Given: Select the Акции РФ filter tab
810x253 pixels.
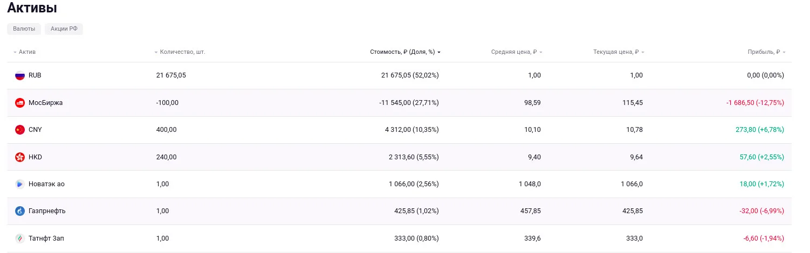Looking at the screenshot, I should 64,29.
